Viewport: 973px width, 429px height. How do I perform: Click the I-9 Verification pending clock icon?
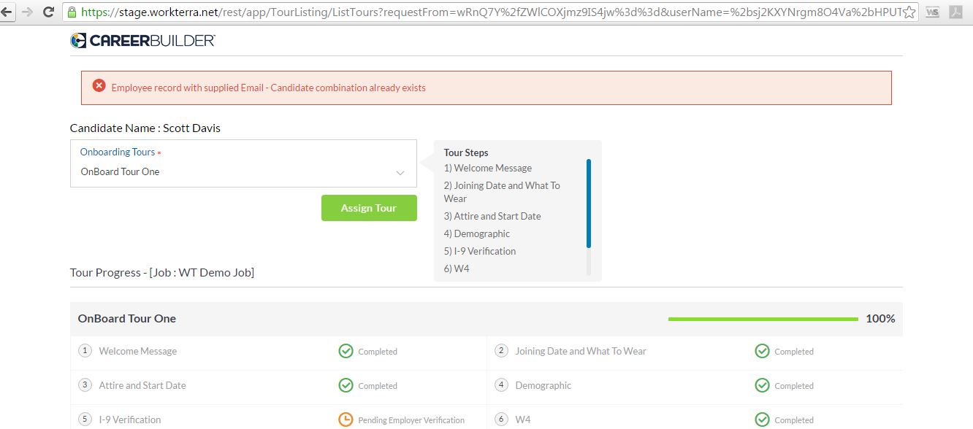tap(346, 420)
